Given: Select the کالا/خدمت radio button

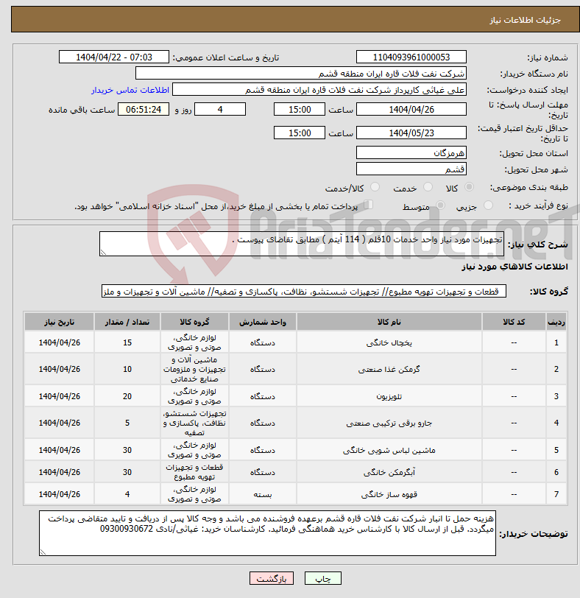Looking at the screenshot, I should 375,187.
